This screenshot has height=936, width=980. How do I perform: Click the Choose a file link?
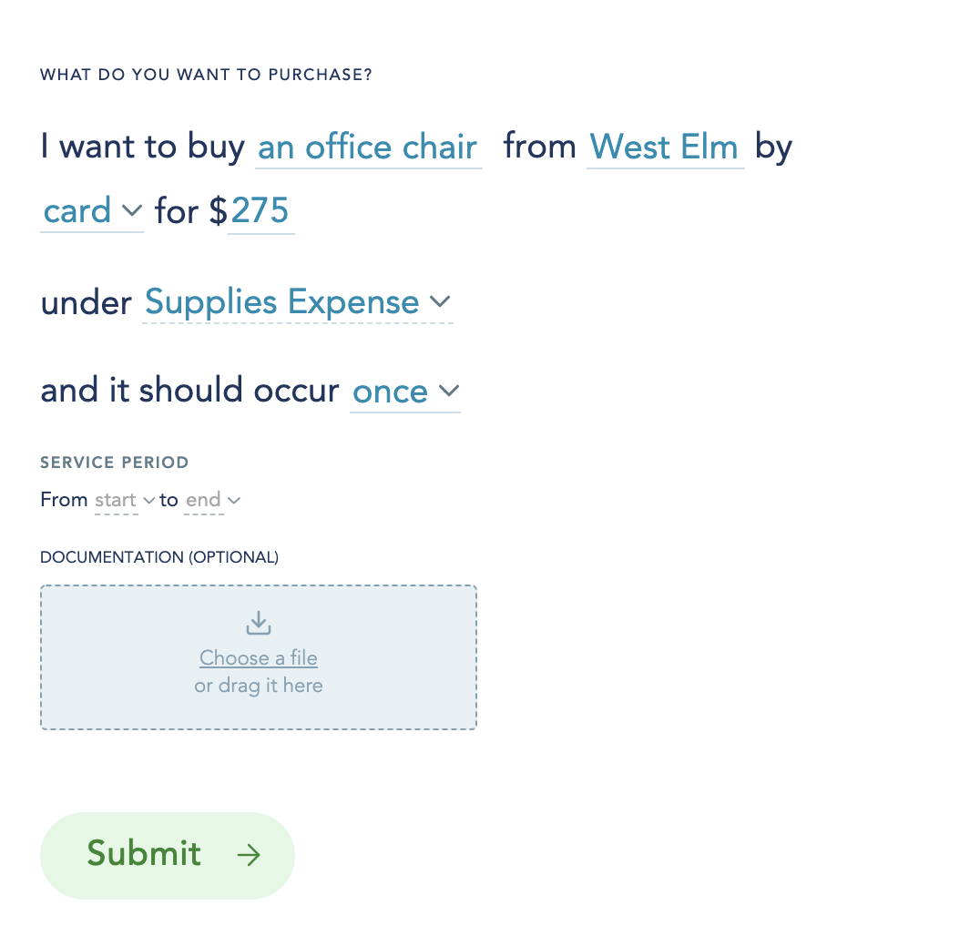pyautogui.click(x=258, y=658)
